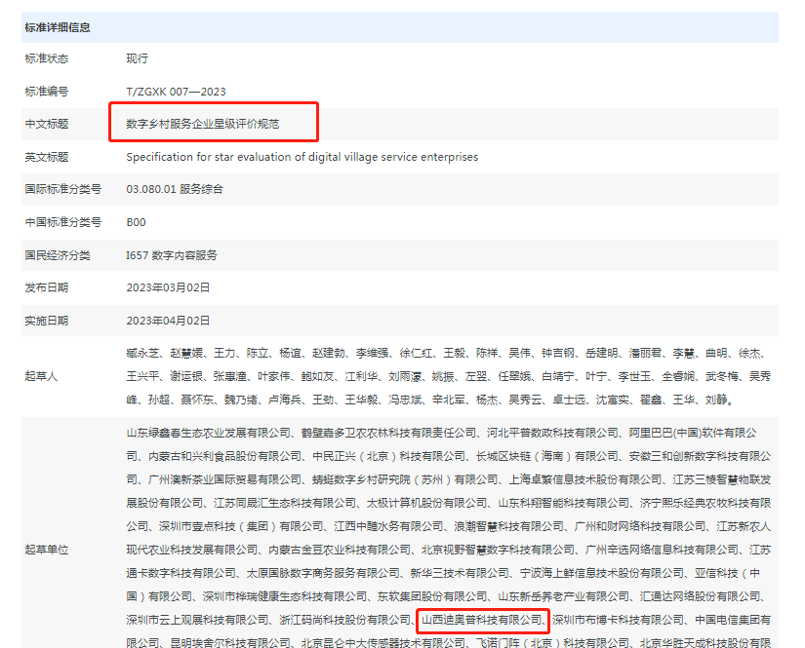This screenshot has height=648, width=805.
Task: Click the company 新华三技术有限公司
Action: coord(460,573)
